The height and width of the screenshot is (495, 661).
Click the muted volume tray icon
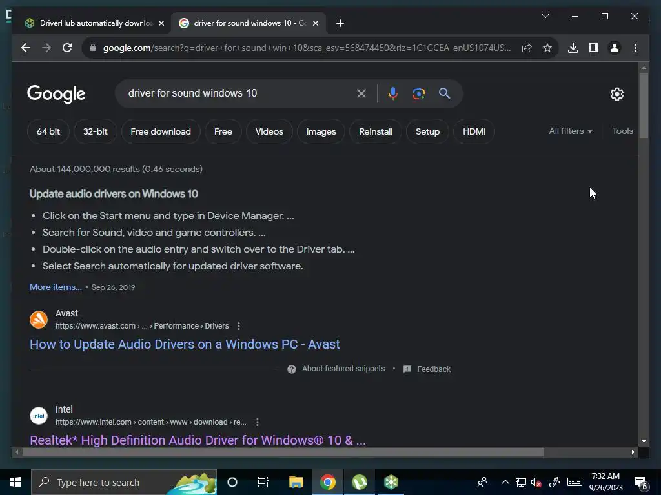coord(536,482)
